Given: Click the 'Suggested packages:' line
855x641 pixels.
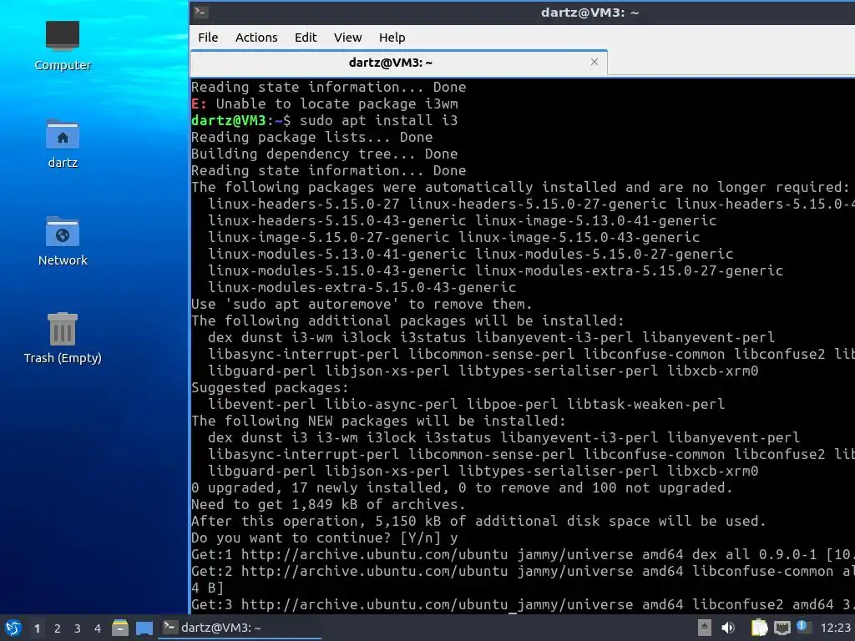Looking at the screenshot, I should click(x=270, y=387).
